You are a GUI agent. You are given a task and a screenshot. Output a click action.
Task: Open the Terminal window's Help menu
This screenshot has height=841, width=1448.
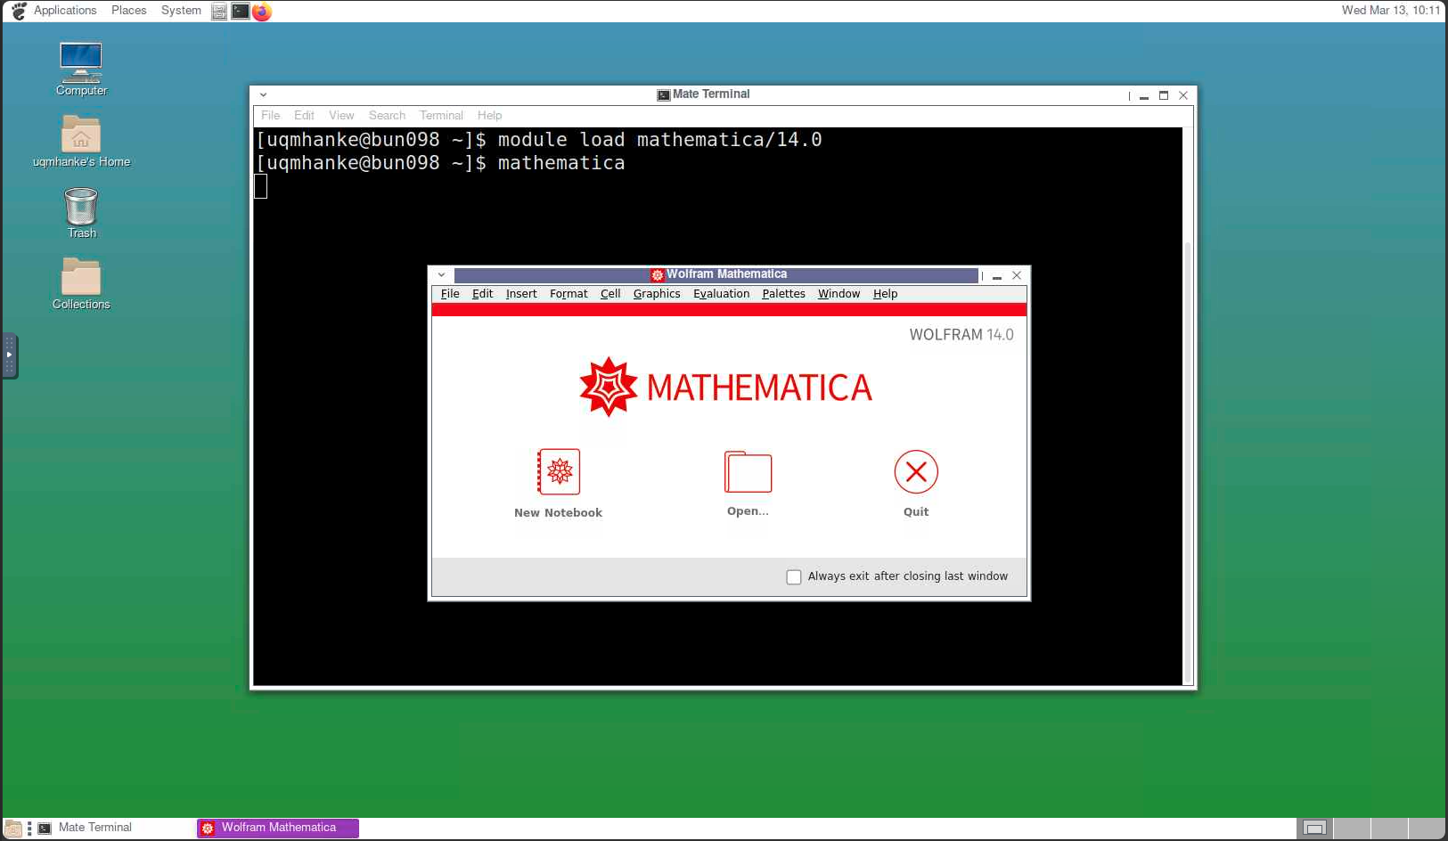(489, 116)
